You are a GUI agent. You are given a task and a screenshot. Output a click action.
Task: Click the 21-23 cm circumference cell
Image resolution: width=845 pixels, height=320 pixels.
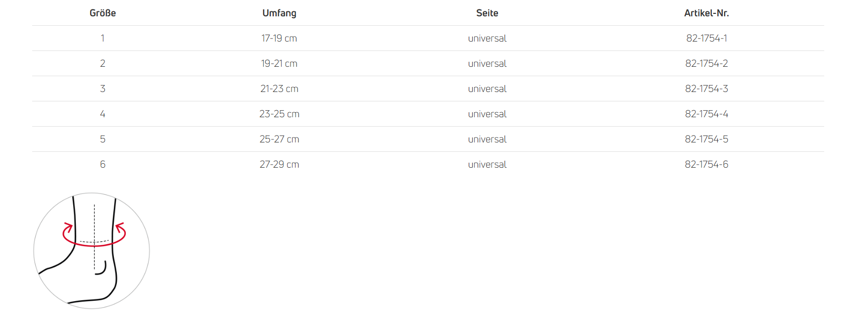click(x=279, y=89)
